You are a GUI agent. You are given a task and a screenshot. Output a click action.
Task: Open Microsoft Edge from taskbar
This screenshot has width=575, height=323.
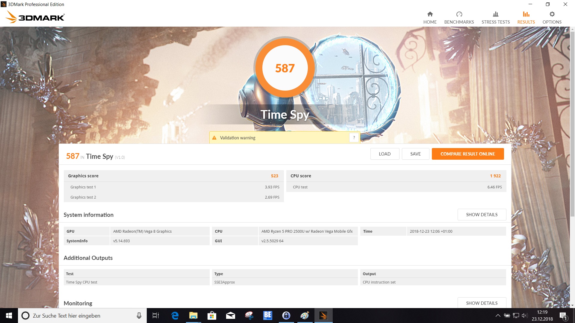pos(175,316)
